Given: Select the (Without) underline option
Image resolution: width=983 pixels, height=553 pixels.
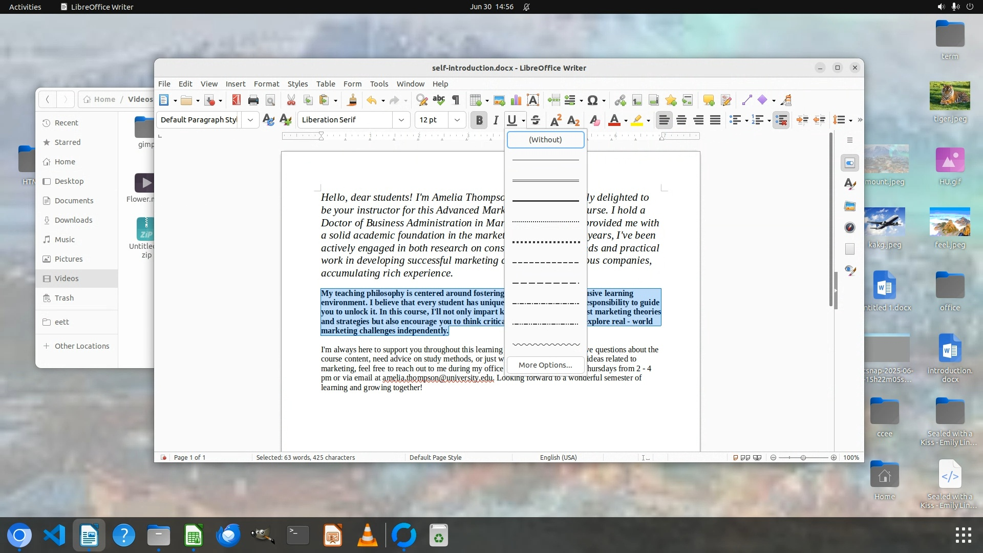Looking at the screenshot, I should pyautogui.click(x=545, y=139).
